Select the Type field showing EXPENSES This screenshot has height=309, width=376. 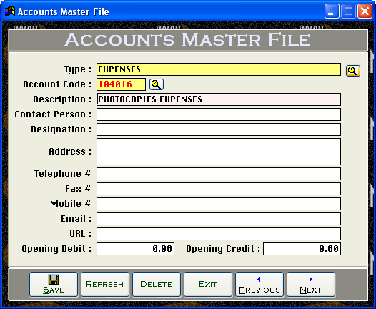[219, 69]
